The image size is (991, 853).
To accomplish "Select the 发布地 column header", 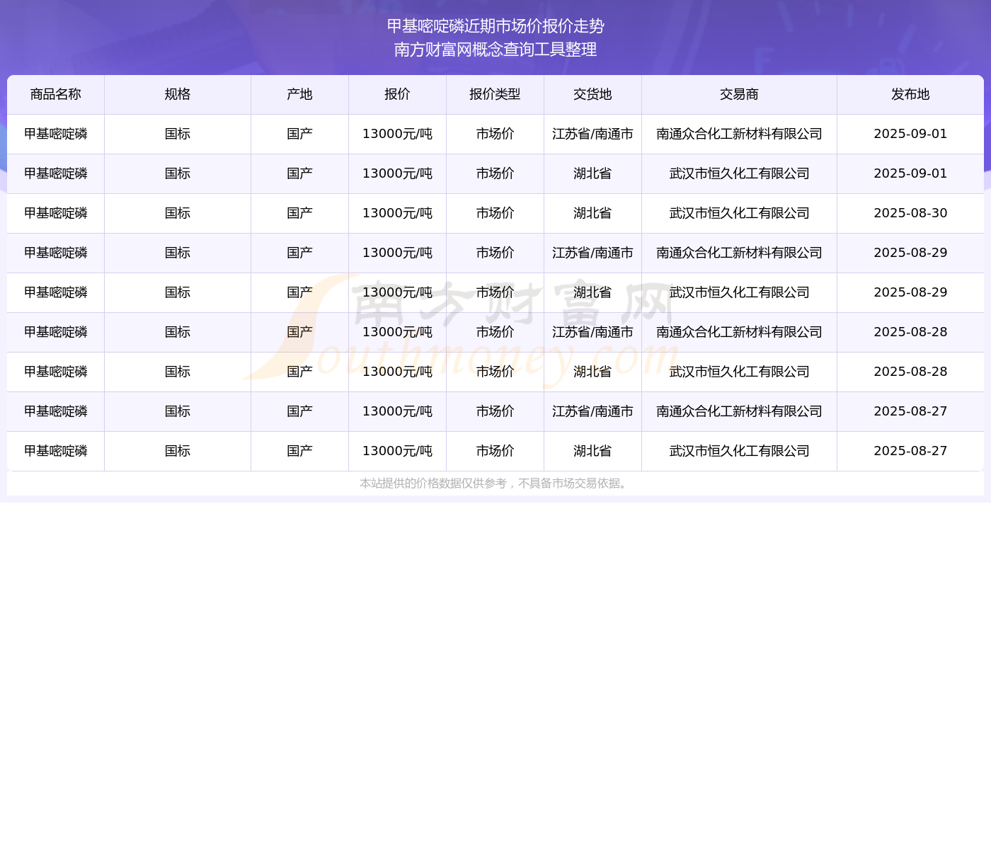I will tap(910, 94).
